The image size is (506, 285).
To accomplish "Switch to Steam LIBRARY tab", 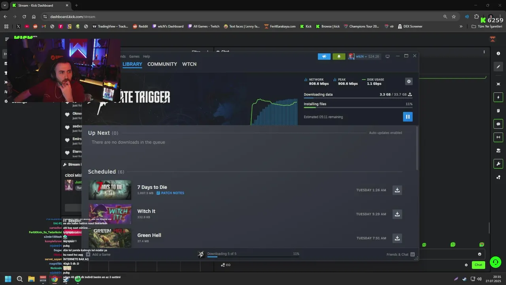I will [132, 64].
